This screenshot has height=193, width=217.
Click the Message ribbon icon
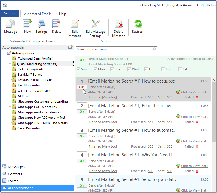pyautogui.click(x=10, y=27)
